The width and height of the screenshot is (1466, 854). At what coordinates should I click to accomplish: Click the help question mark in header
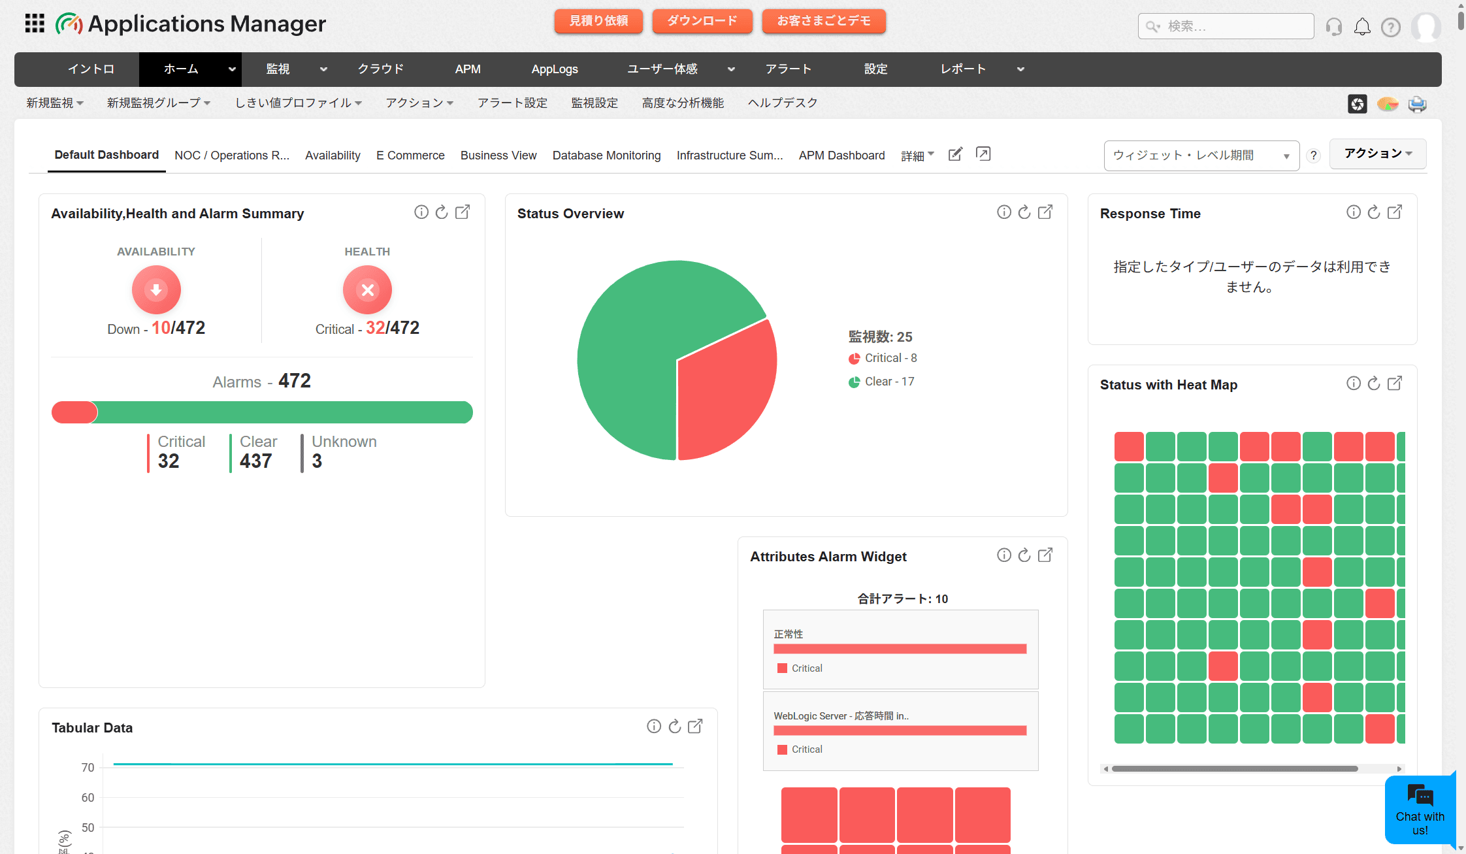[x=1391, y=27]
